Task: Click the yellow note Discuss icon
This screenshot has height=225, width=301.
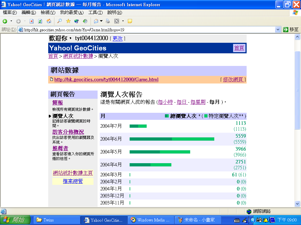Action: click(x=130, y=21)
